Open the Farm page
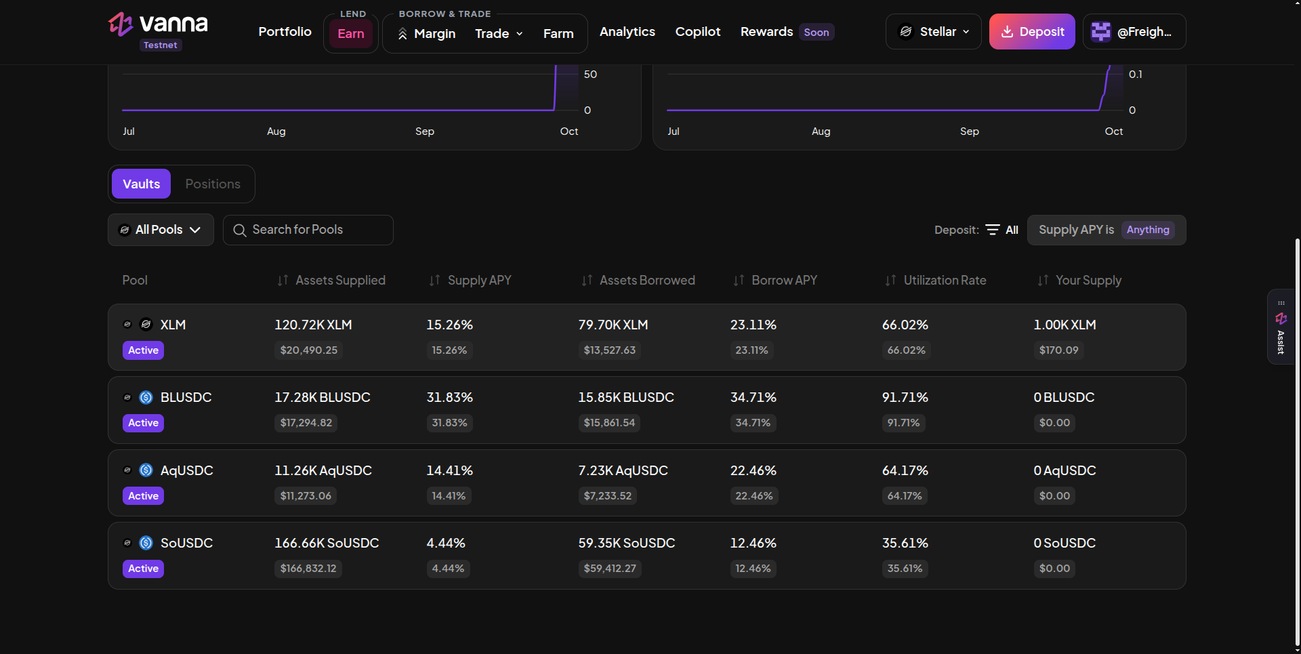Viewport: 1301px width, 654px height. click(x=558, y=34)
